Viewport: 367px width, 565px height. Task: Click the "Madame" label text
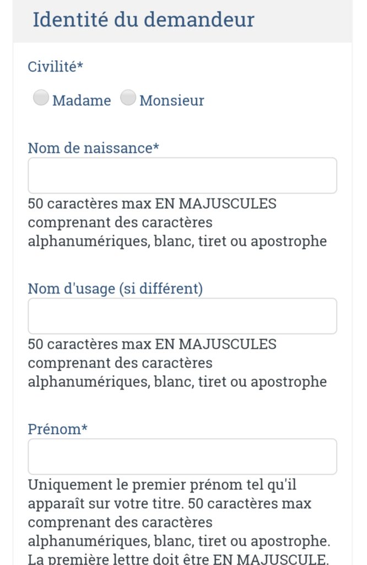82,100
